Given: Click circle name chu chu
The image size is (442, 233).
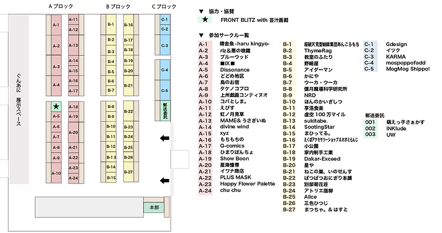Looking at the screenshot, I should [x=230, y=190].
